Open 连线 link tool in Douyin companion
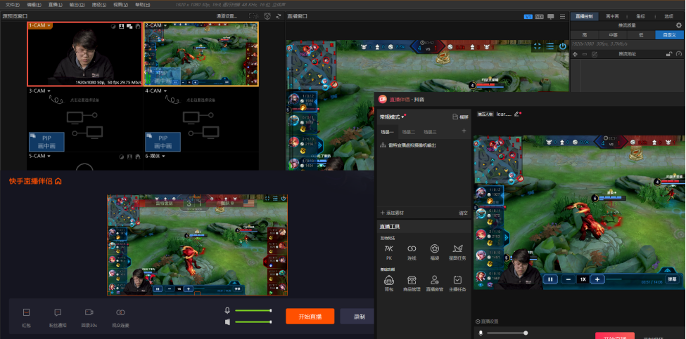 (x=412, y=252)
